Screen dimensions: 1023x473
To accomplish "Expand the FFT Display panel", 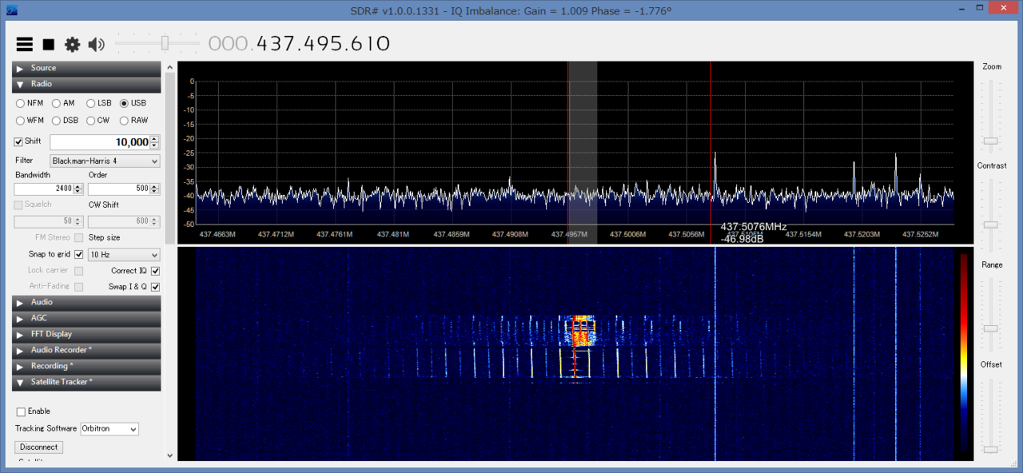I will [86, 335].
